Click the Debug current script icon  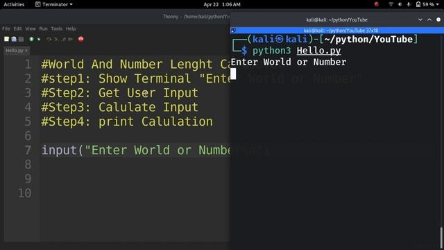(x=39, y=39)
